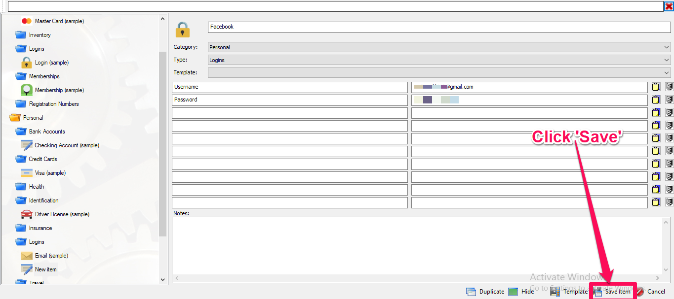Click the Cancel button

650,292
